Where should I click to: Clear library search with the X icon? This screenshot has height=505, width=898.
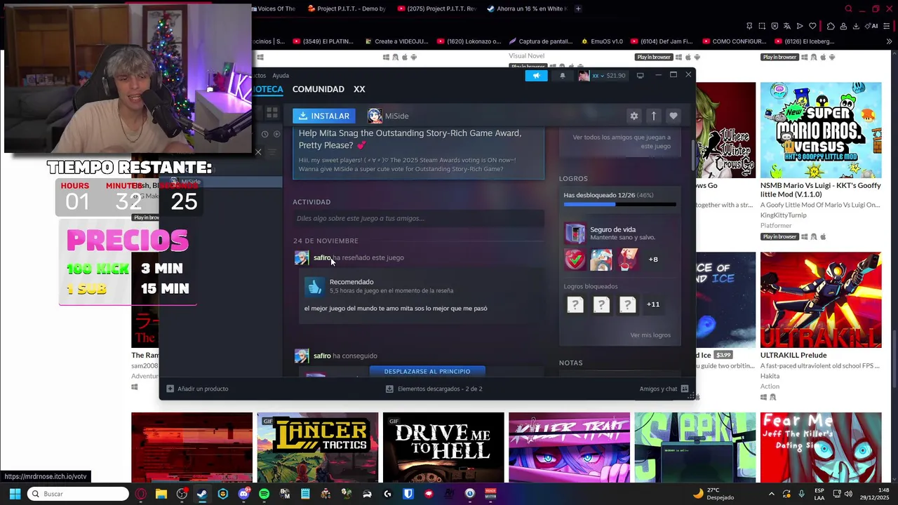pyautogui.click(x=258, y=152)
